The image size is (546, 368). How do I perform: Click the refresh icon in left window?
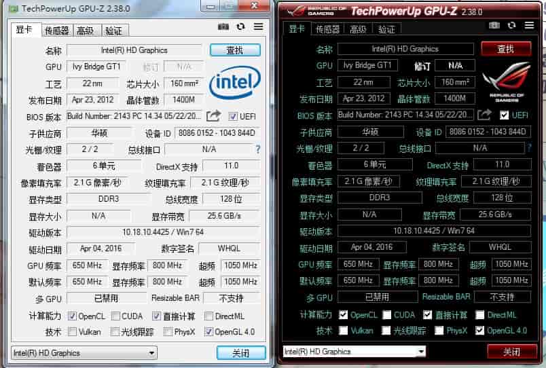point(240,26)
